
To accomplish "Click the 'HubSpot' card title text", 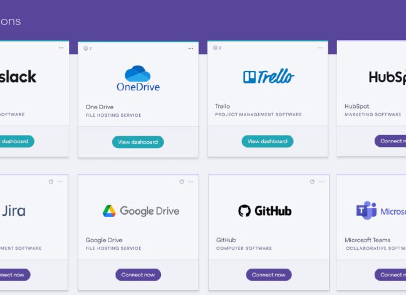I will tap(357, 106).
